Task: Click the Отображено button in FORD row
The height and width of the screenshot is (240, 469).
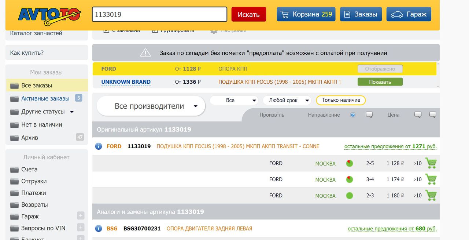Action: click(x=380, y=69)
